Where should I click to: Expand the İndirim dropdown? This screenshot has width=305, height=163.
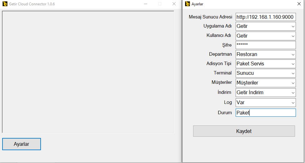click(x=293, y=93)
